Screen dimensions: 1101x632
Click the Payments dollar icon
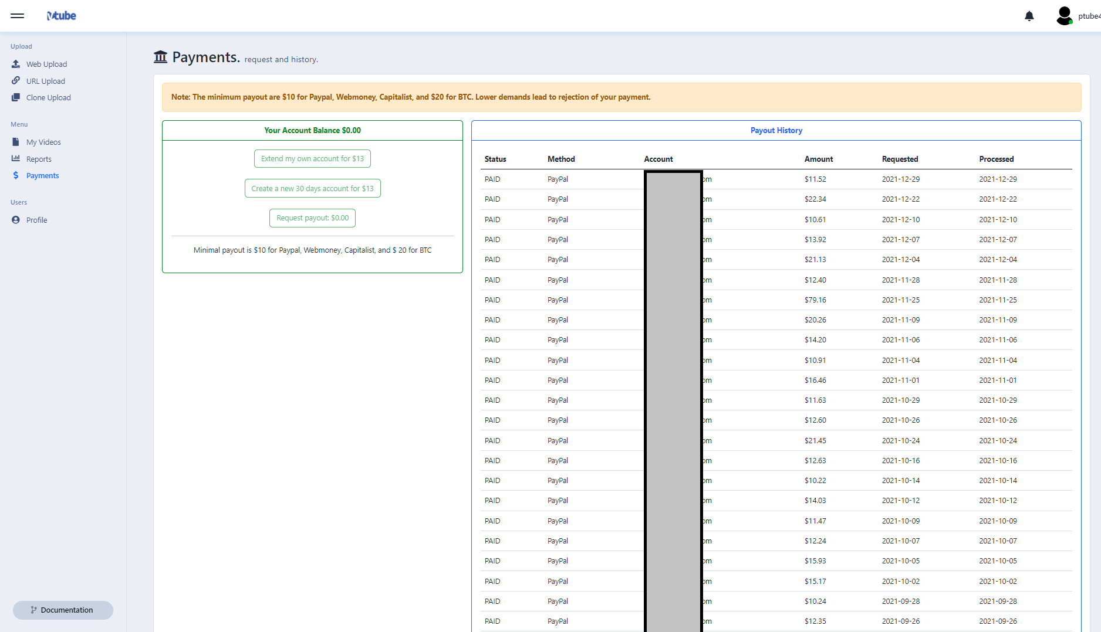coord(16,175)
